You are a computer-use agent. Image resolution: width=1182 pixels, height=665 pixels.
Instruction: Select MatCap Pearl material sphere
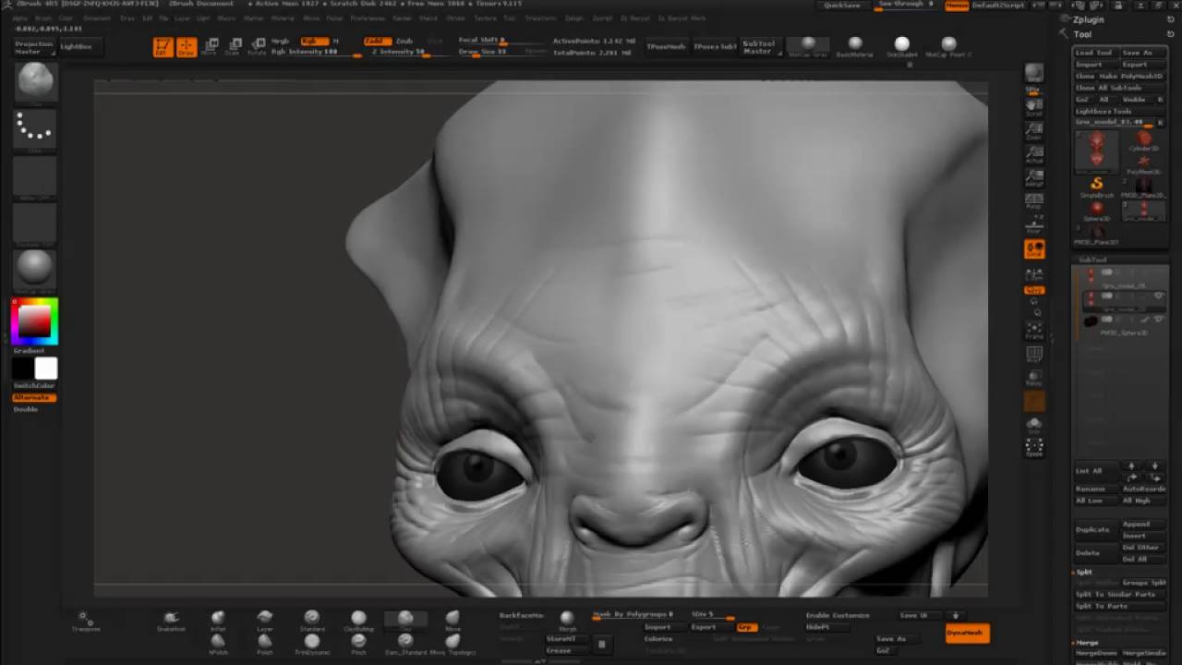(948, 46)
